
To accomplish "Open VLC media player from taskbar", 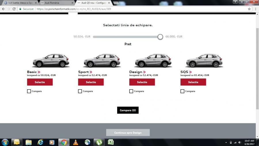I will (x=76, y=142).
